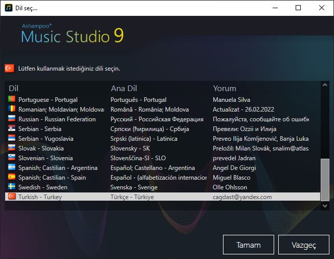Screen dimensions: 334x259
Task: Close the Dil seç dialog
Action: tap(322, 8)
